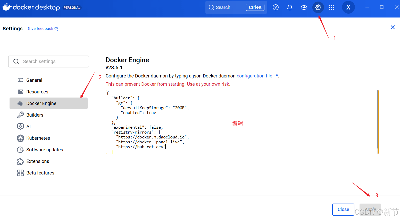Select the Docker Engine settings section
This screenshot has height=219, width=400.
click(48, 103)
